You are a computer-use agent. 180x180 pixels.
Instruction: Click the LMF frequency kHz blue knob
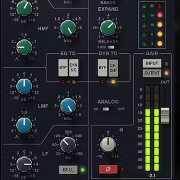pos(68,106)
